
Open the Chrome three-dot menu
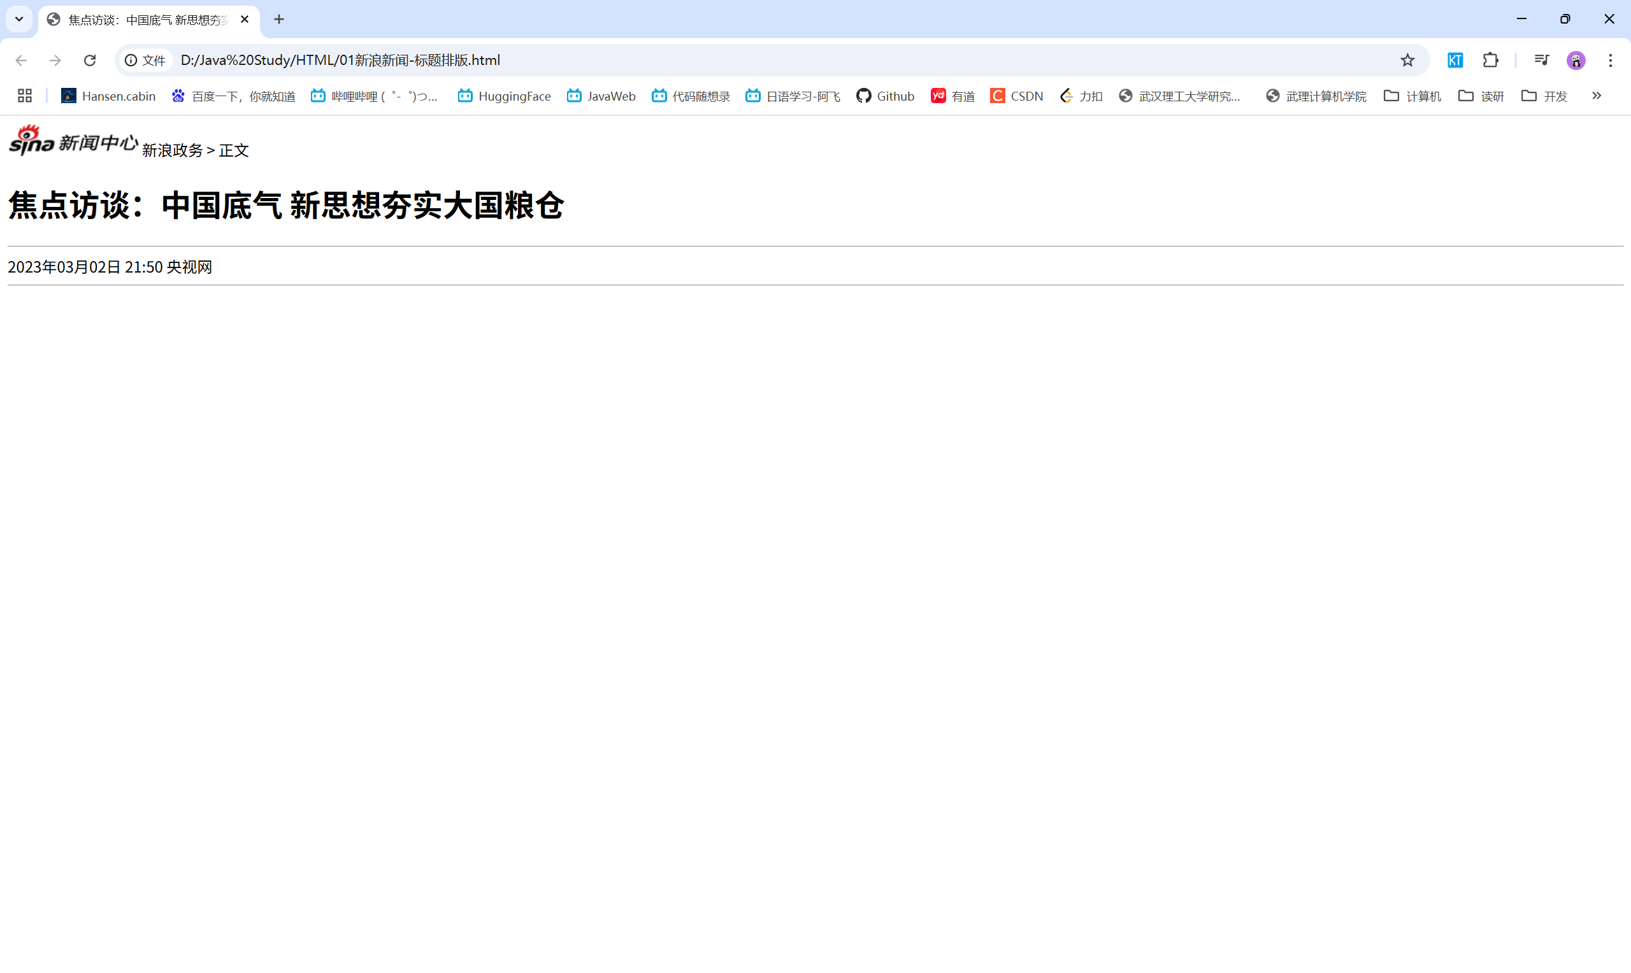point(1611,60)
